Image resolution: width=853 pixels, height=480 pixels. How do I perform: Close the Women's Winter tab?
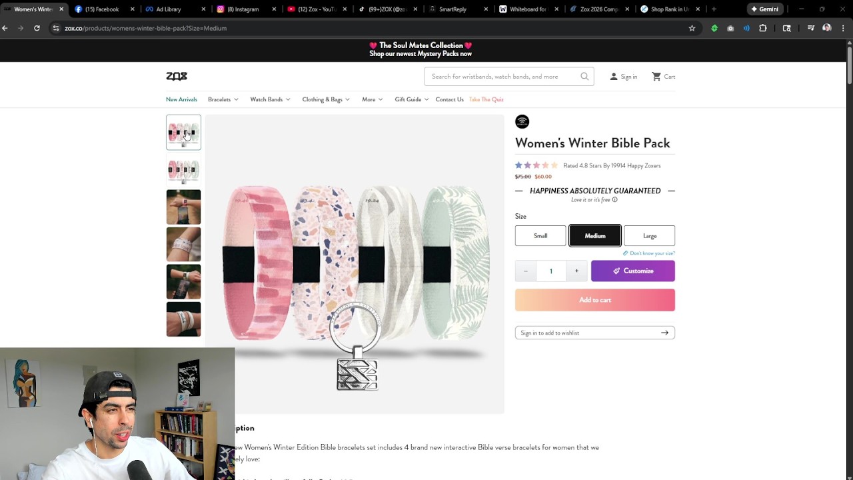(x=61, y=9)
